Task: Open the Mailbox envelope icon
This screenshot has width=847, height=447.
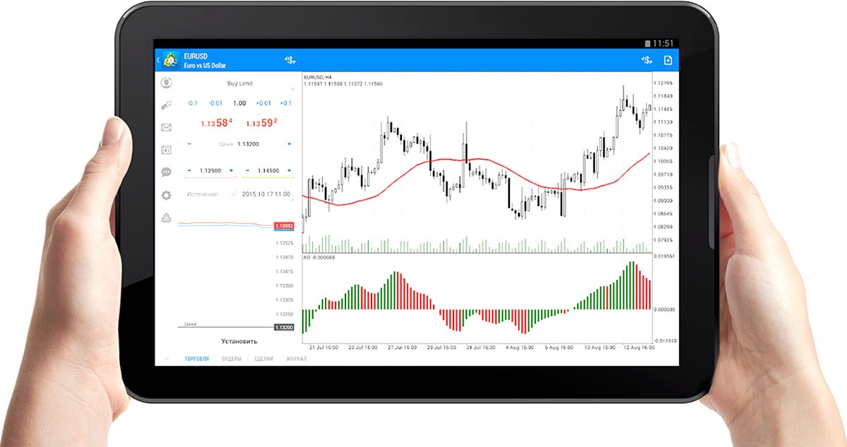Action: coord(167,128)
